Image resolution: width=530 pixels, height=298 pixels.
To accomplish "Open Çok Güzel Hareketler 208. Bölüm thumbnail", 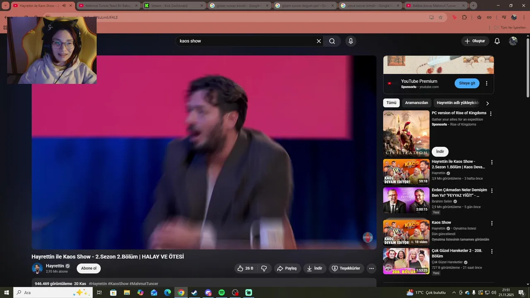I will click(406, 260).
